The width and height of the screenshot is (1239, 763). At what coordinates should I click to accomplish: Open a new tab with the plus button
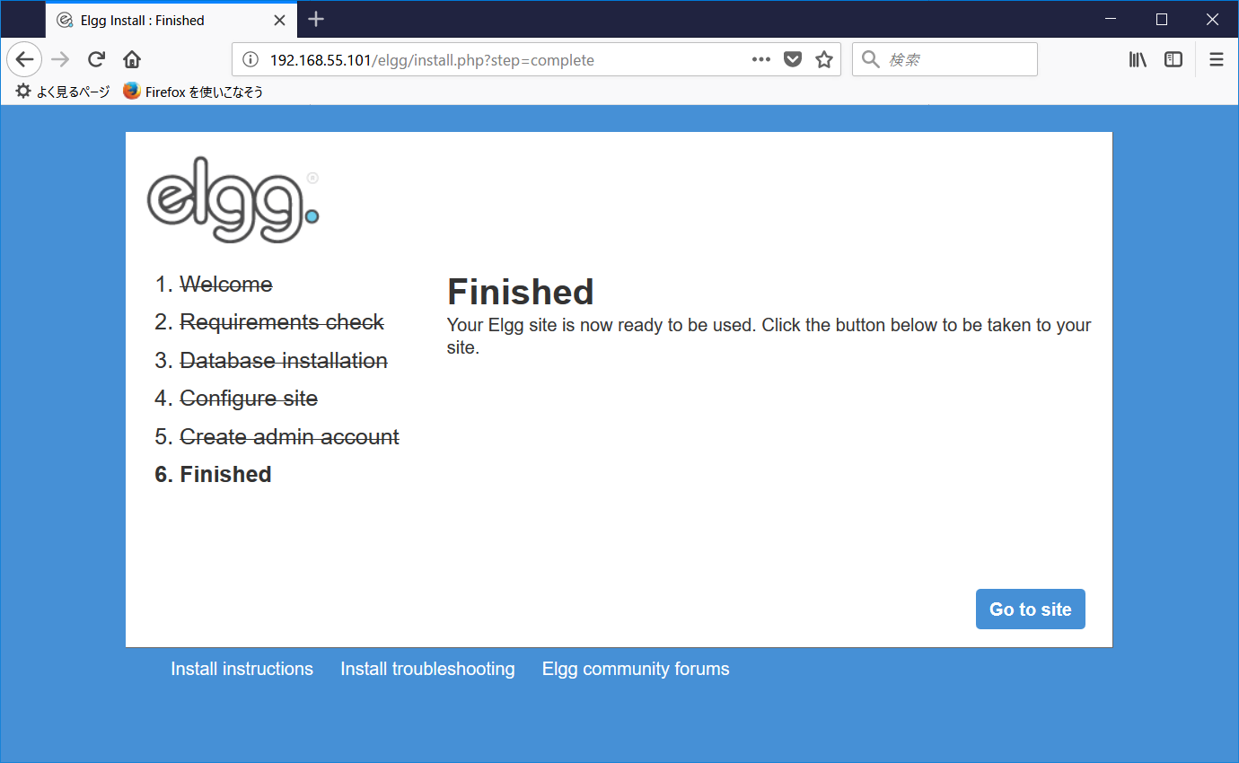(314, 20)
